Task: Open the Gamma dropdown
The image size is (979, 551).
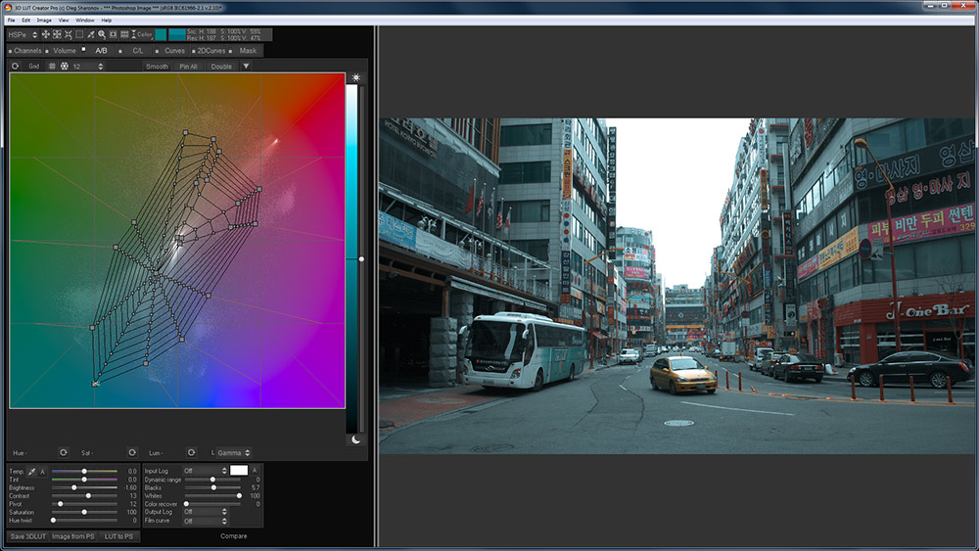Action: coord(233,452)
